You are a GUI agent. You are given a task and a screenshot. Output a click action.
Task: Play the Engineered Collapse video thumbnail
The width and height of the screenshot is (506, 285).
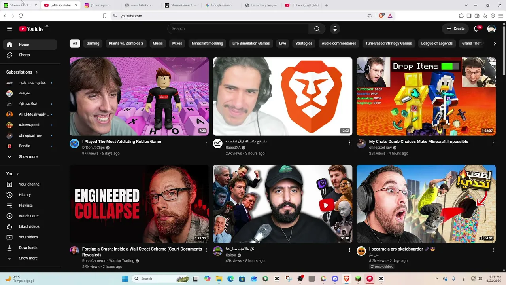tap(139, 204)
